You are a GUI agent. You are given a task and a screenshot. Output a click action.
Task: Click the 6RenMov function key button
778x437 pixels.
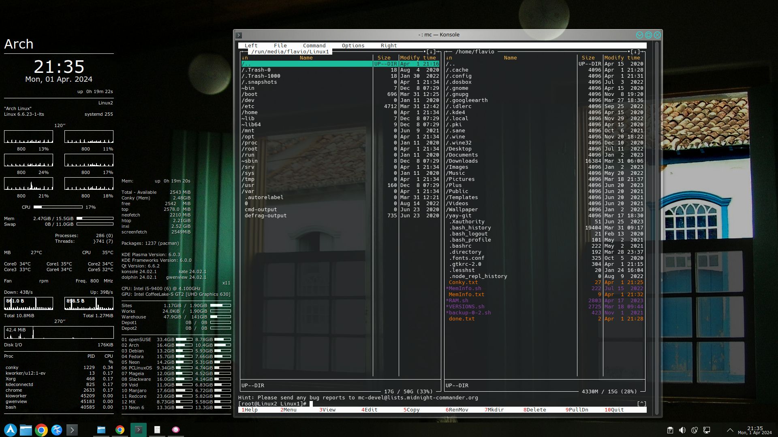point(457,410)
